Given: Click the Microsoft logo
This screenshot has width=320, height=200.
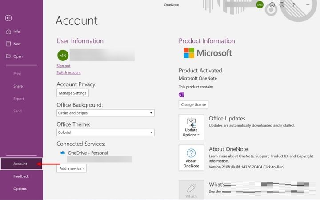Looking at the screenshot, I should (208, 53).
